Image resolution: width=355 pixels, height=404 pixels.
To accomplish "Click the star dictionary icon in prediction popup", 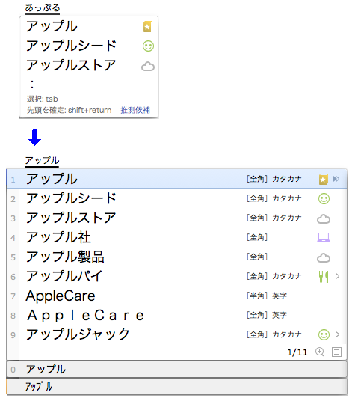I will coord(148,26).
